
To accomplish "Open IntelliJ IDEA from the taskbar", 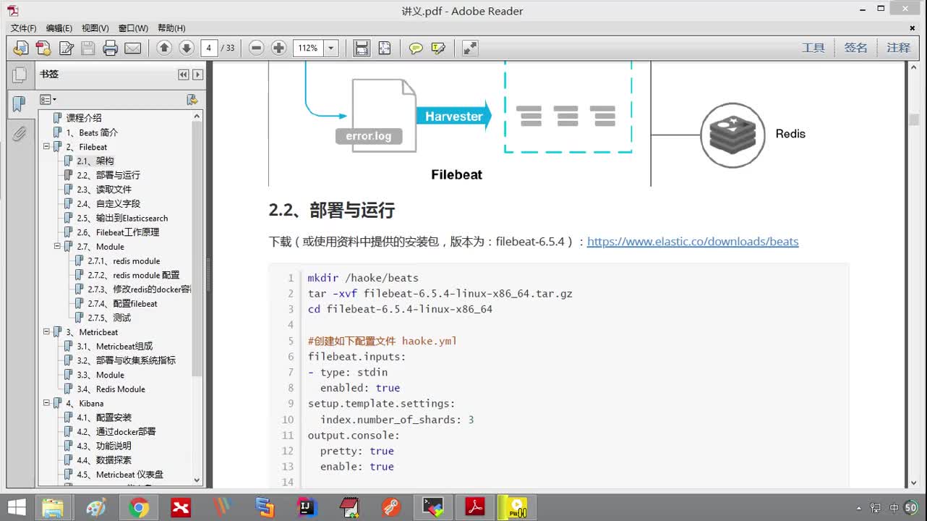I will [x=307, y=507].
